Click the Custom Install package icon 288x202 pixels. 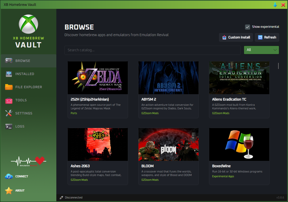(x=224, y=37)
